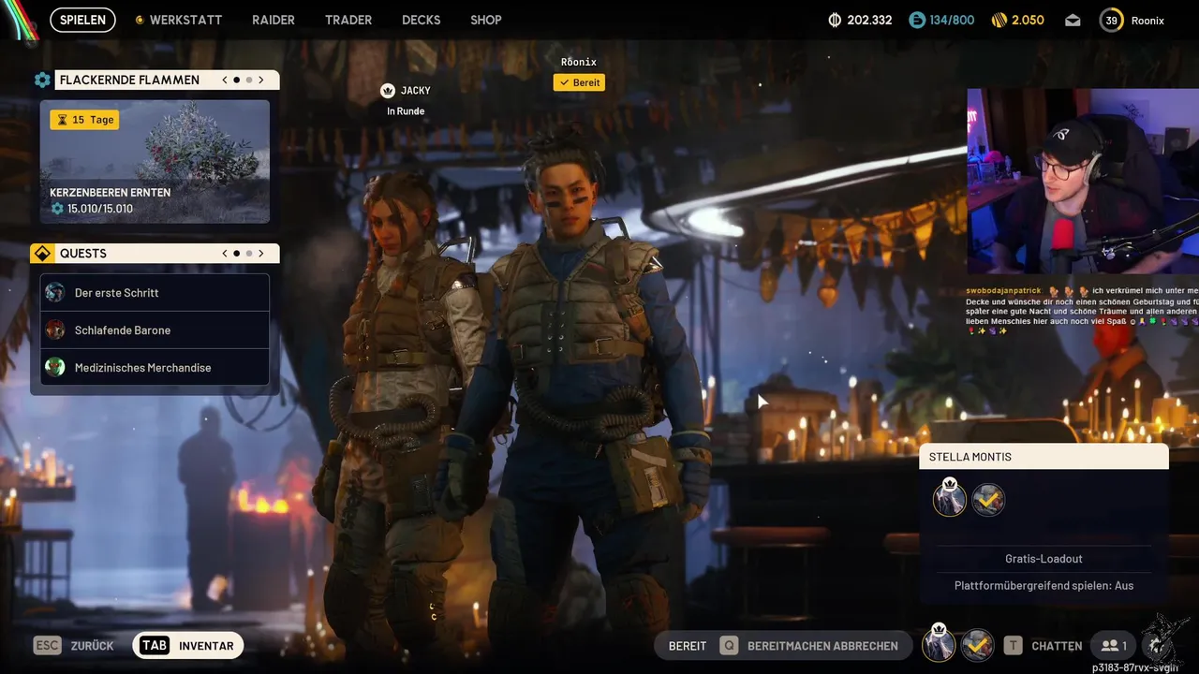Open chat with the Chatten button
This screenshot has height=674, width=1199.
(x=1057, y=646)
